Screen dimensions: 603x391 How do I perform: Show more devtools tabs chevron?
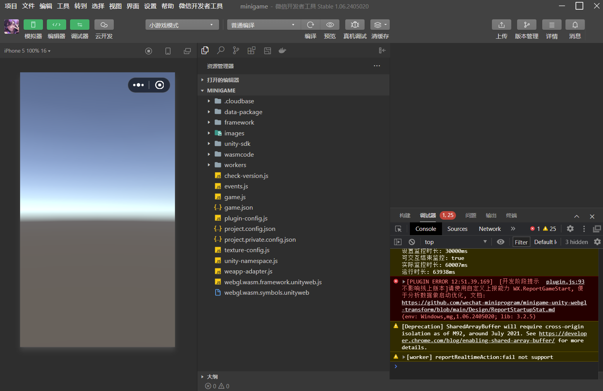click(x=513, y=229)
